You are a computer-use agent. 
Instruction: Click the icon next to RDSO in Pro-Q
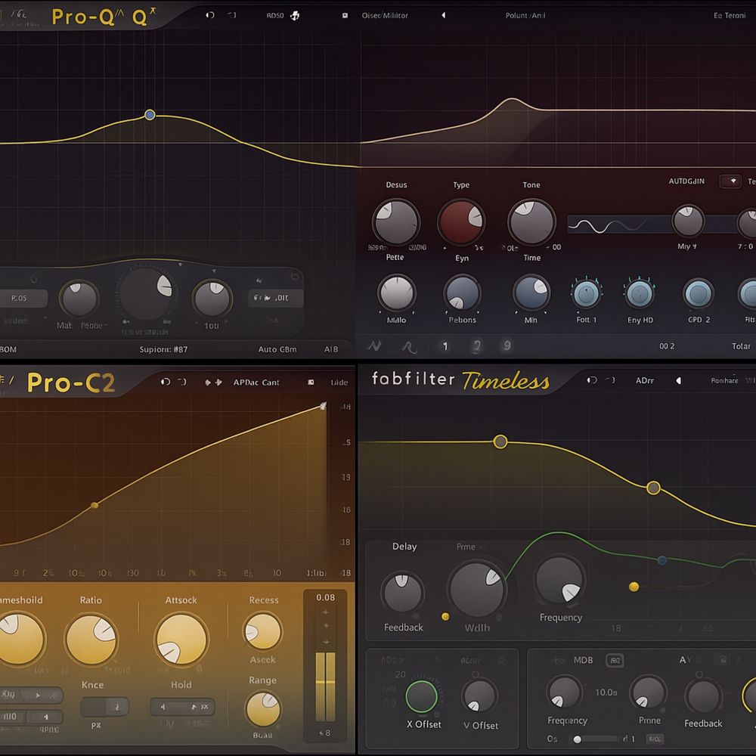point(295,15)
